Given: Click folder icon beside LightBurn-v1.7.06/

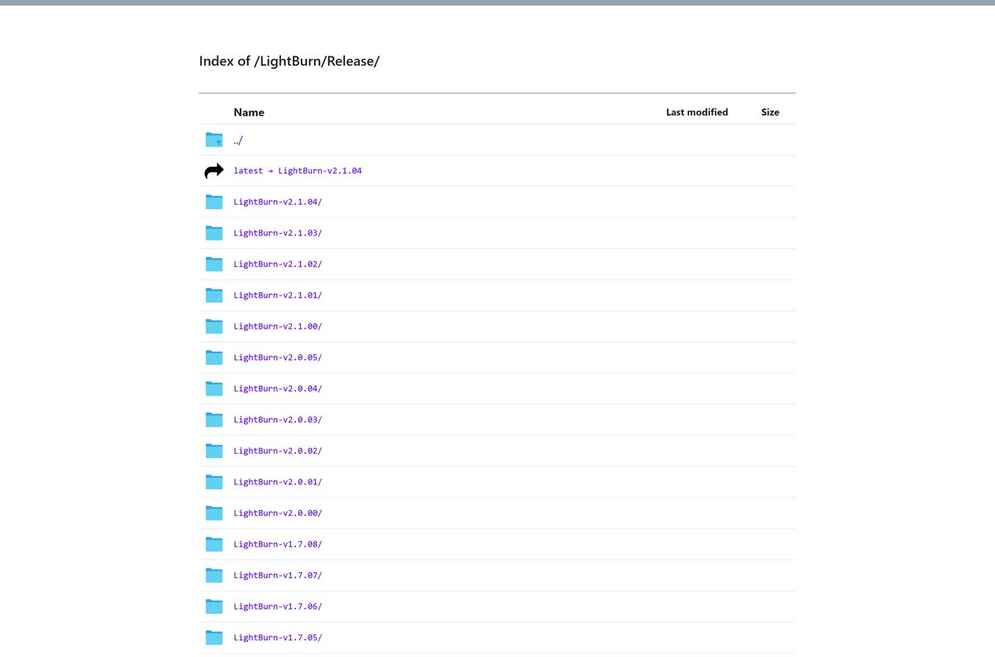Looking at the screenshot, I should (214, 606).
